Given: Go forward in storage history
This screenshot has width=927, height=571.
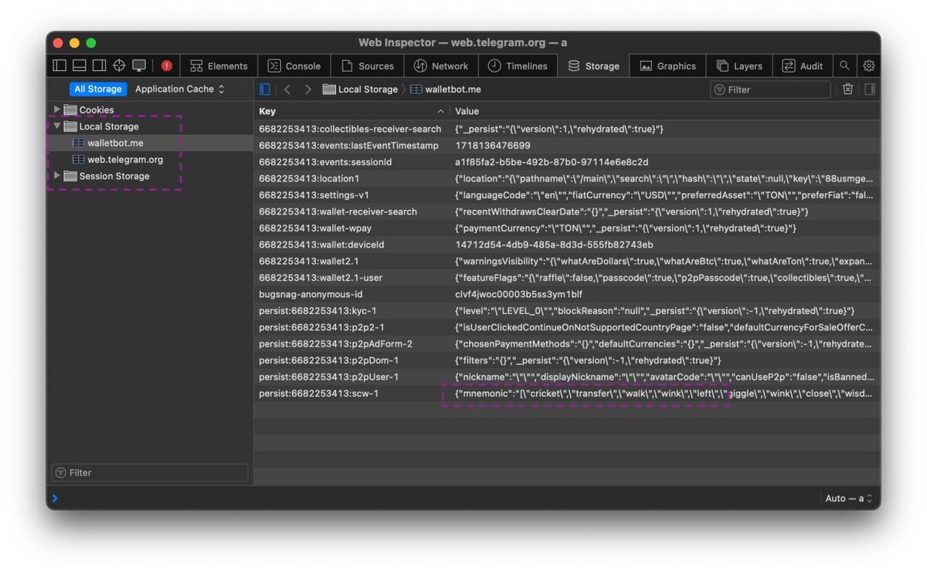Looking at the screenshot, I should coord(307,90).
